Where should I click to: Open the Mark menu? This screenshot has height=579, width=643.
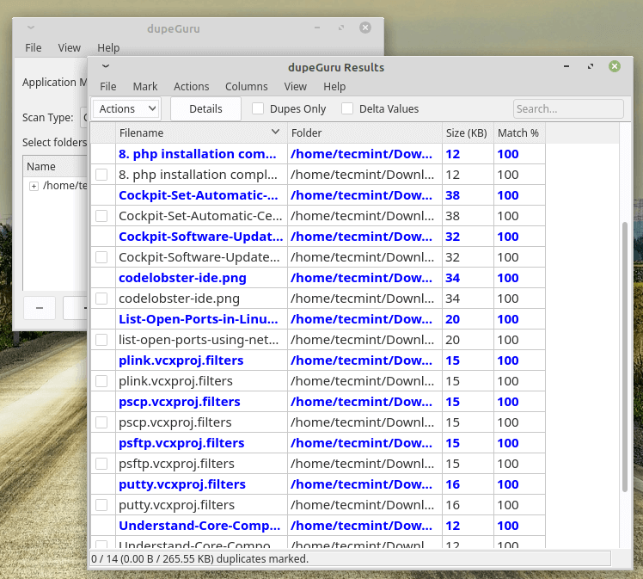pyautogui.click(x=144, y=87)
